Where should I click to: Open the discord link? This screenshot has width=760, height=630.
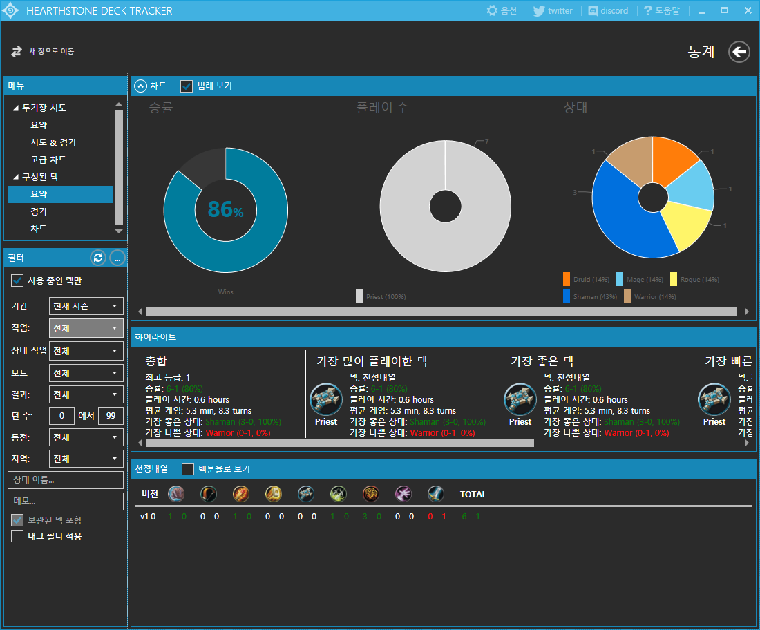608,10
